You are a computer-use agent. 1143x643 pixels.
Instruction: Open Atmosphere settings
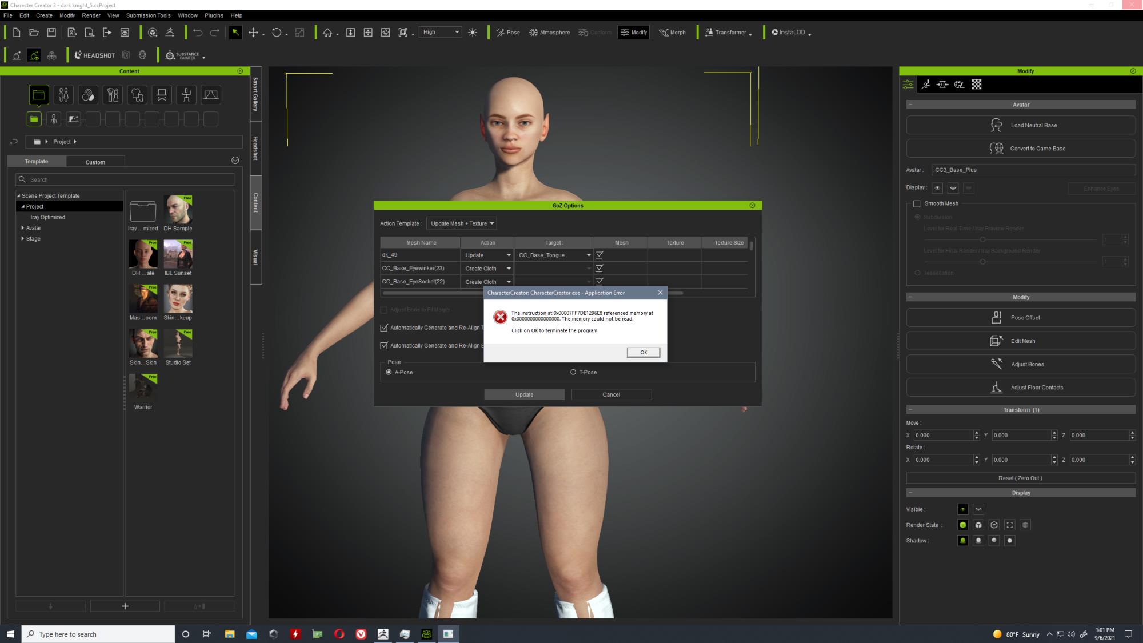549,33
